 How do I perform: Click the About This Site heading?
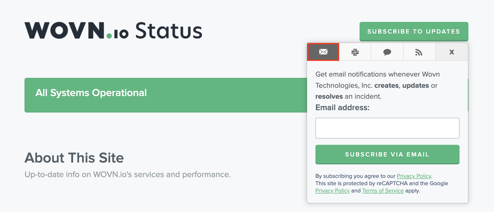(x=74, y=158)
